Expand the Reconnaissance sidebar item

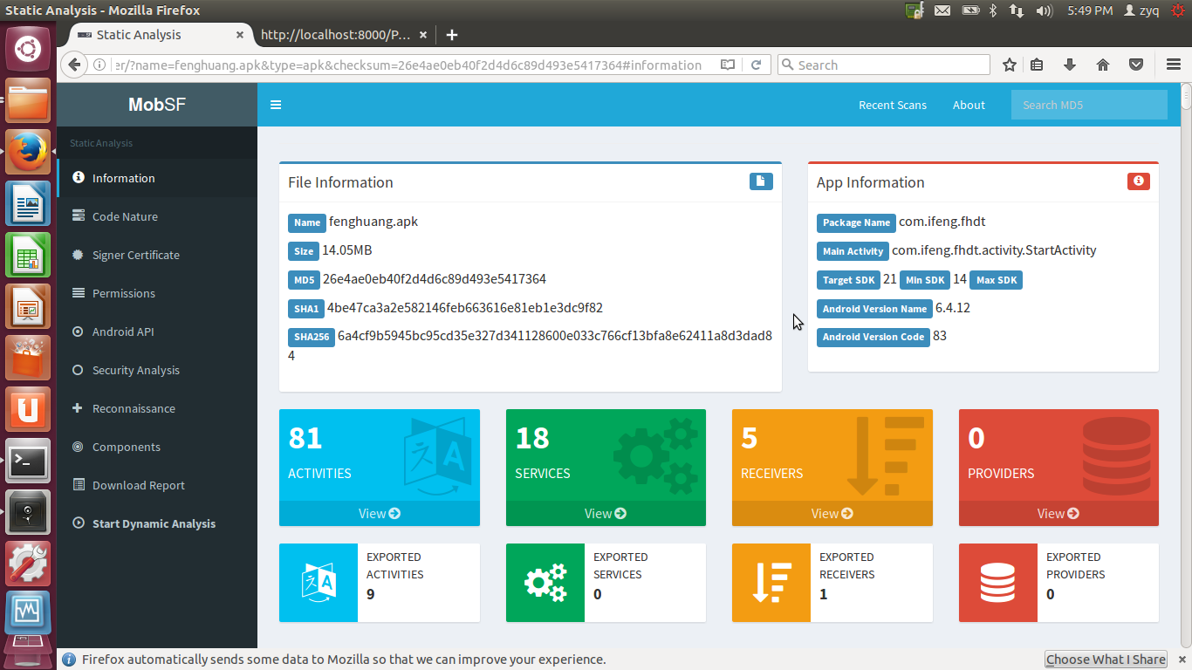(157, 408)
